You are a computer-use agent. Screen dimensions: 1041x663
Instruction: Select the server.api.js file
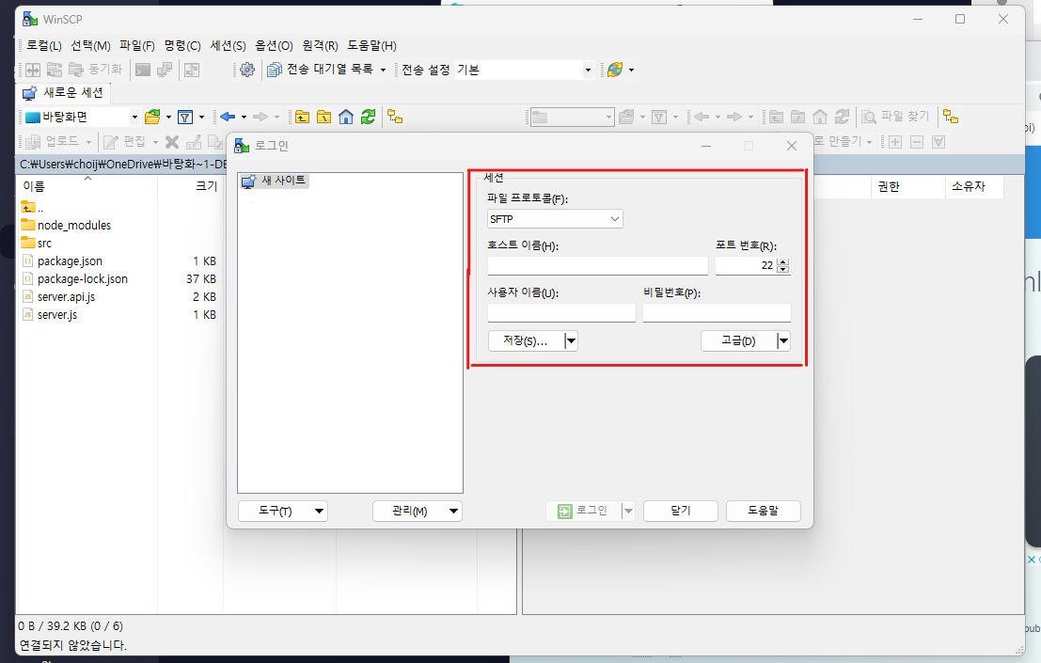pos(58,296)
